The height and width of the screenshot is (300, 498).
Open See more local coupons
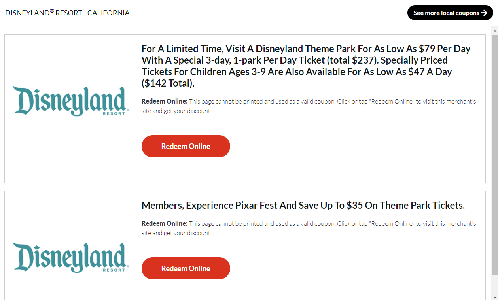click(446, 13)
